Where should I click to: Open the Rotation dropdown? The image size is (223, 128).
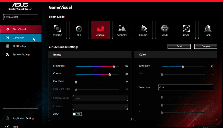point(100,107)
